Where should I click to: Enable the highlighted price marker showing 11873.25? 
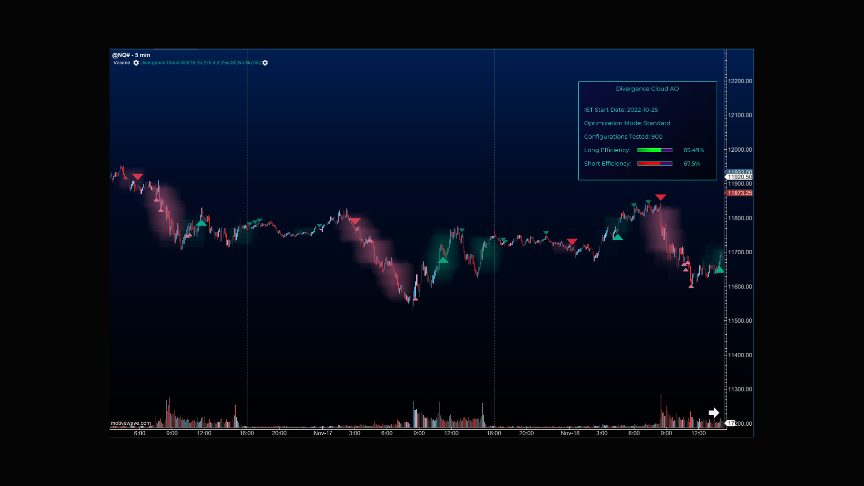pyautogui.click(x=740, y=193)
